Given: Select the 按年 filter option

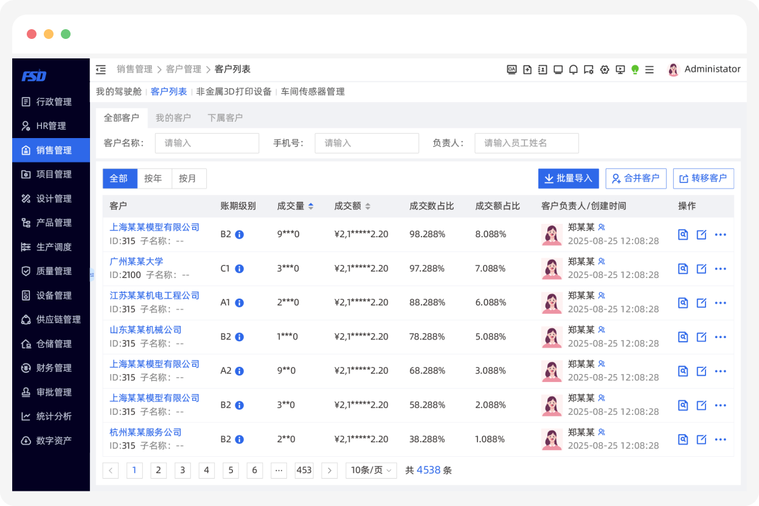Looking at the screenshot, I should pyautogui.click(x=154, y=178).
